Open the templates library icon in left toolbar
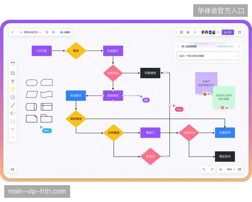The width and height of the screenshot is (252, 202). pos(13,63)
